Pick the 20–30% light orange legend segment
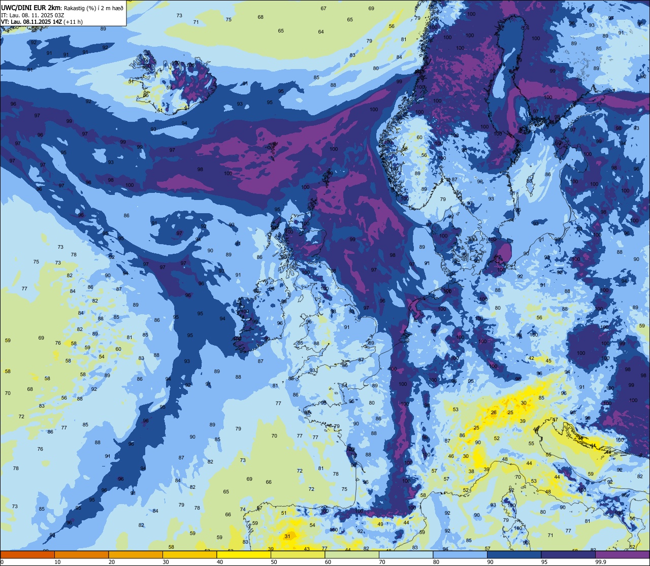 (x=136, y=554)
